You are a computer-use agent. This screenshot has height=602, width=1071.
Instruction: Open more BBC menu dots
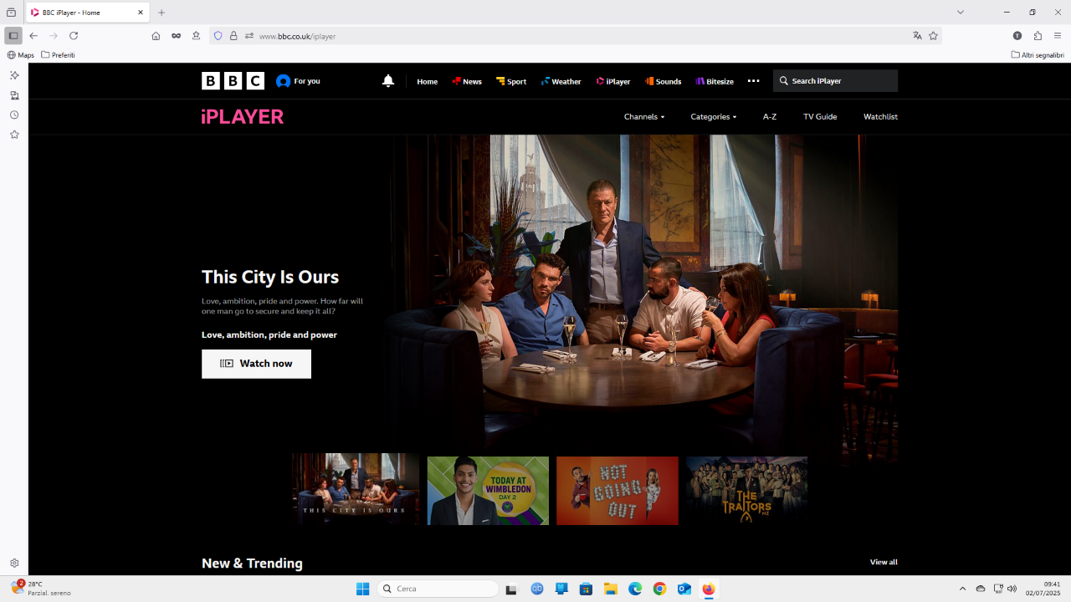click(753, 81)
